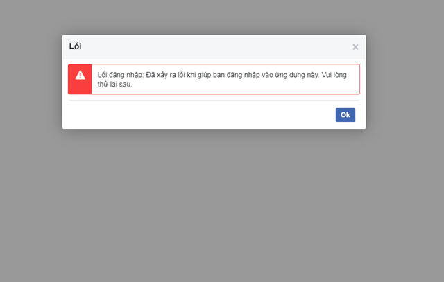Click the gray backdrop above the dialog
Screen dimensions: 444x282
click(x=222, y=17)
